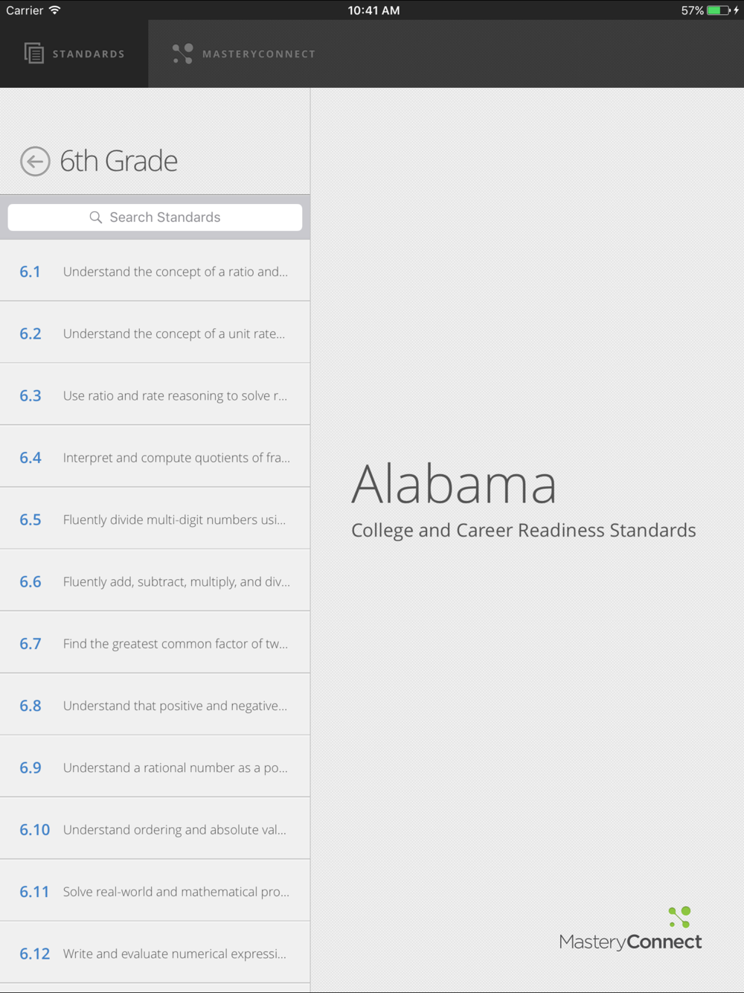Click the green MasteryConnect logo at the bottom right

pos(680,917)
